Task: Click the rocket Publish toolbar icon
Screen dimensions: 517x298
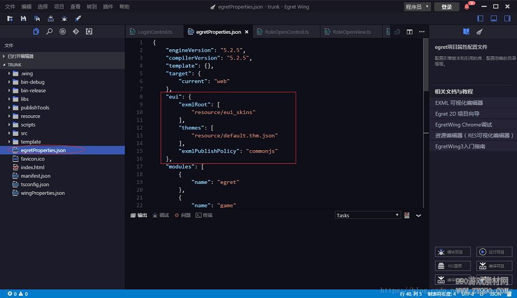Action: [78, 19]
